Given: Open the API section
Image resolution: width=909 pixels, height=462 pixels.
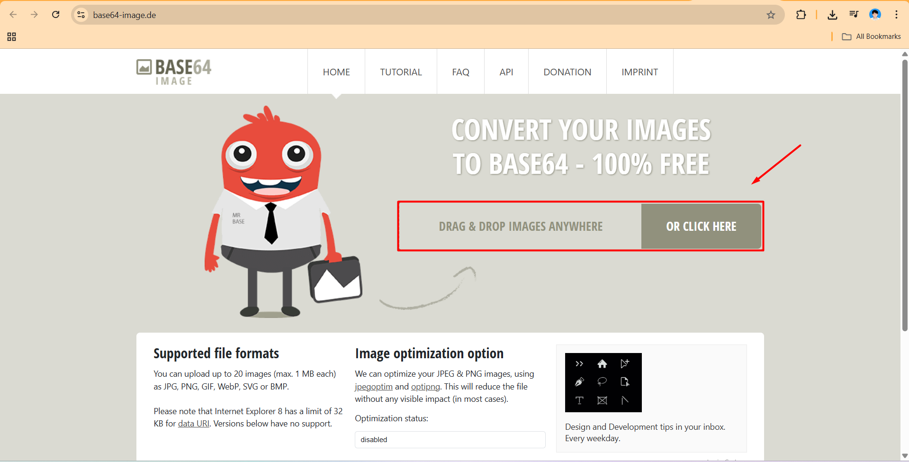Looking at the screenshot, I should point(506,72).
